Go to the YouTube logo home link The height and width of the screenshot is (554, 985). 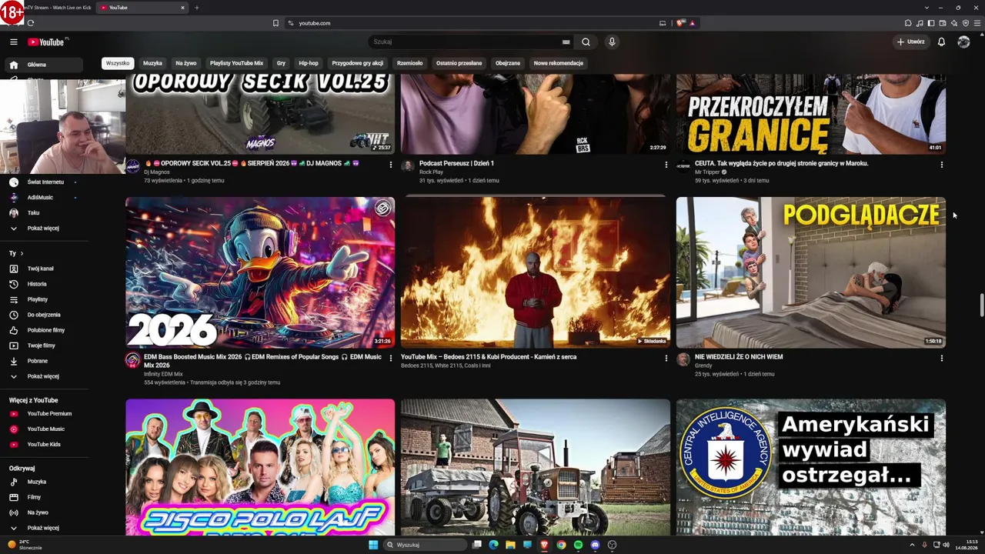pyautogui.click(x=48, y=42)
